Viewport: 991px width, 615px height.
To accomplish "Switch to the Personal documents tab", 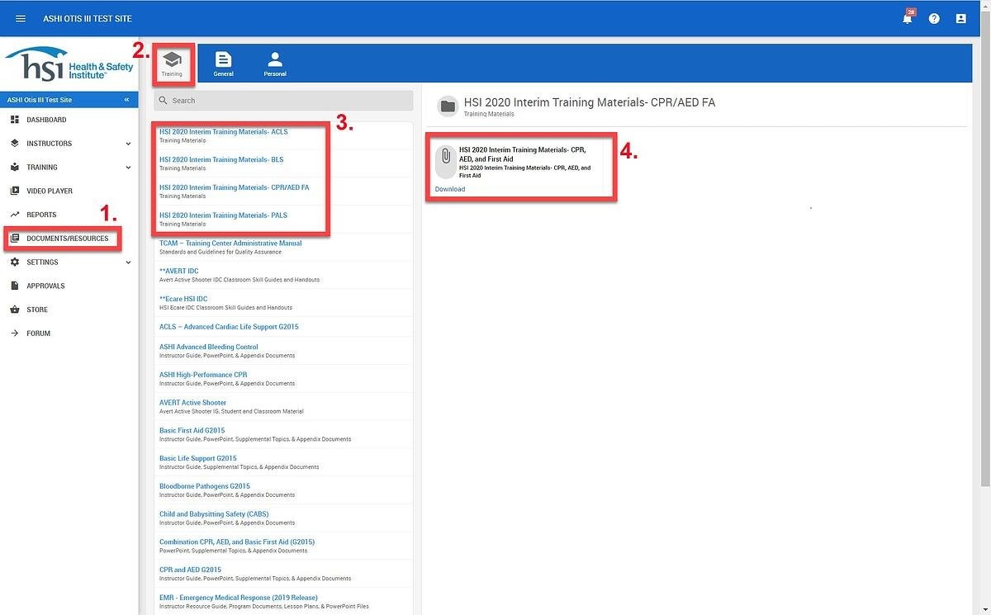I will 275,64.
